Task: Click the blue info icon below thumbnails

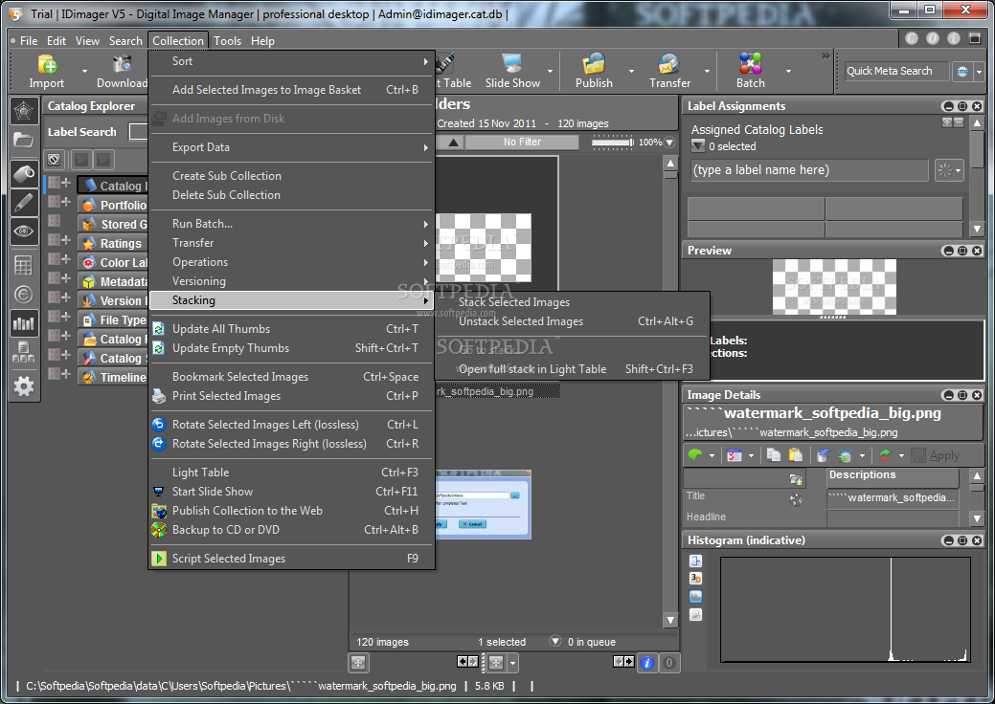Action: (x=647, y=663)
